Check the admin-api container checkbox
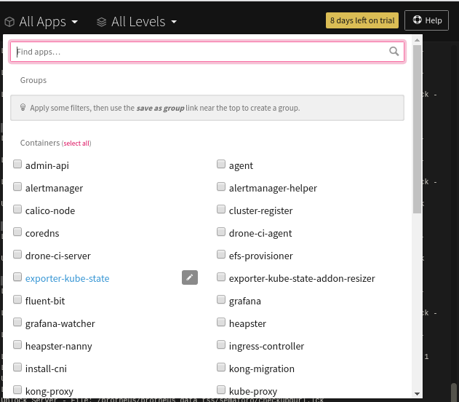Screen dimensions: 459x402 (x=17, y=165)
